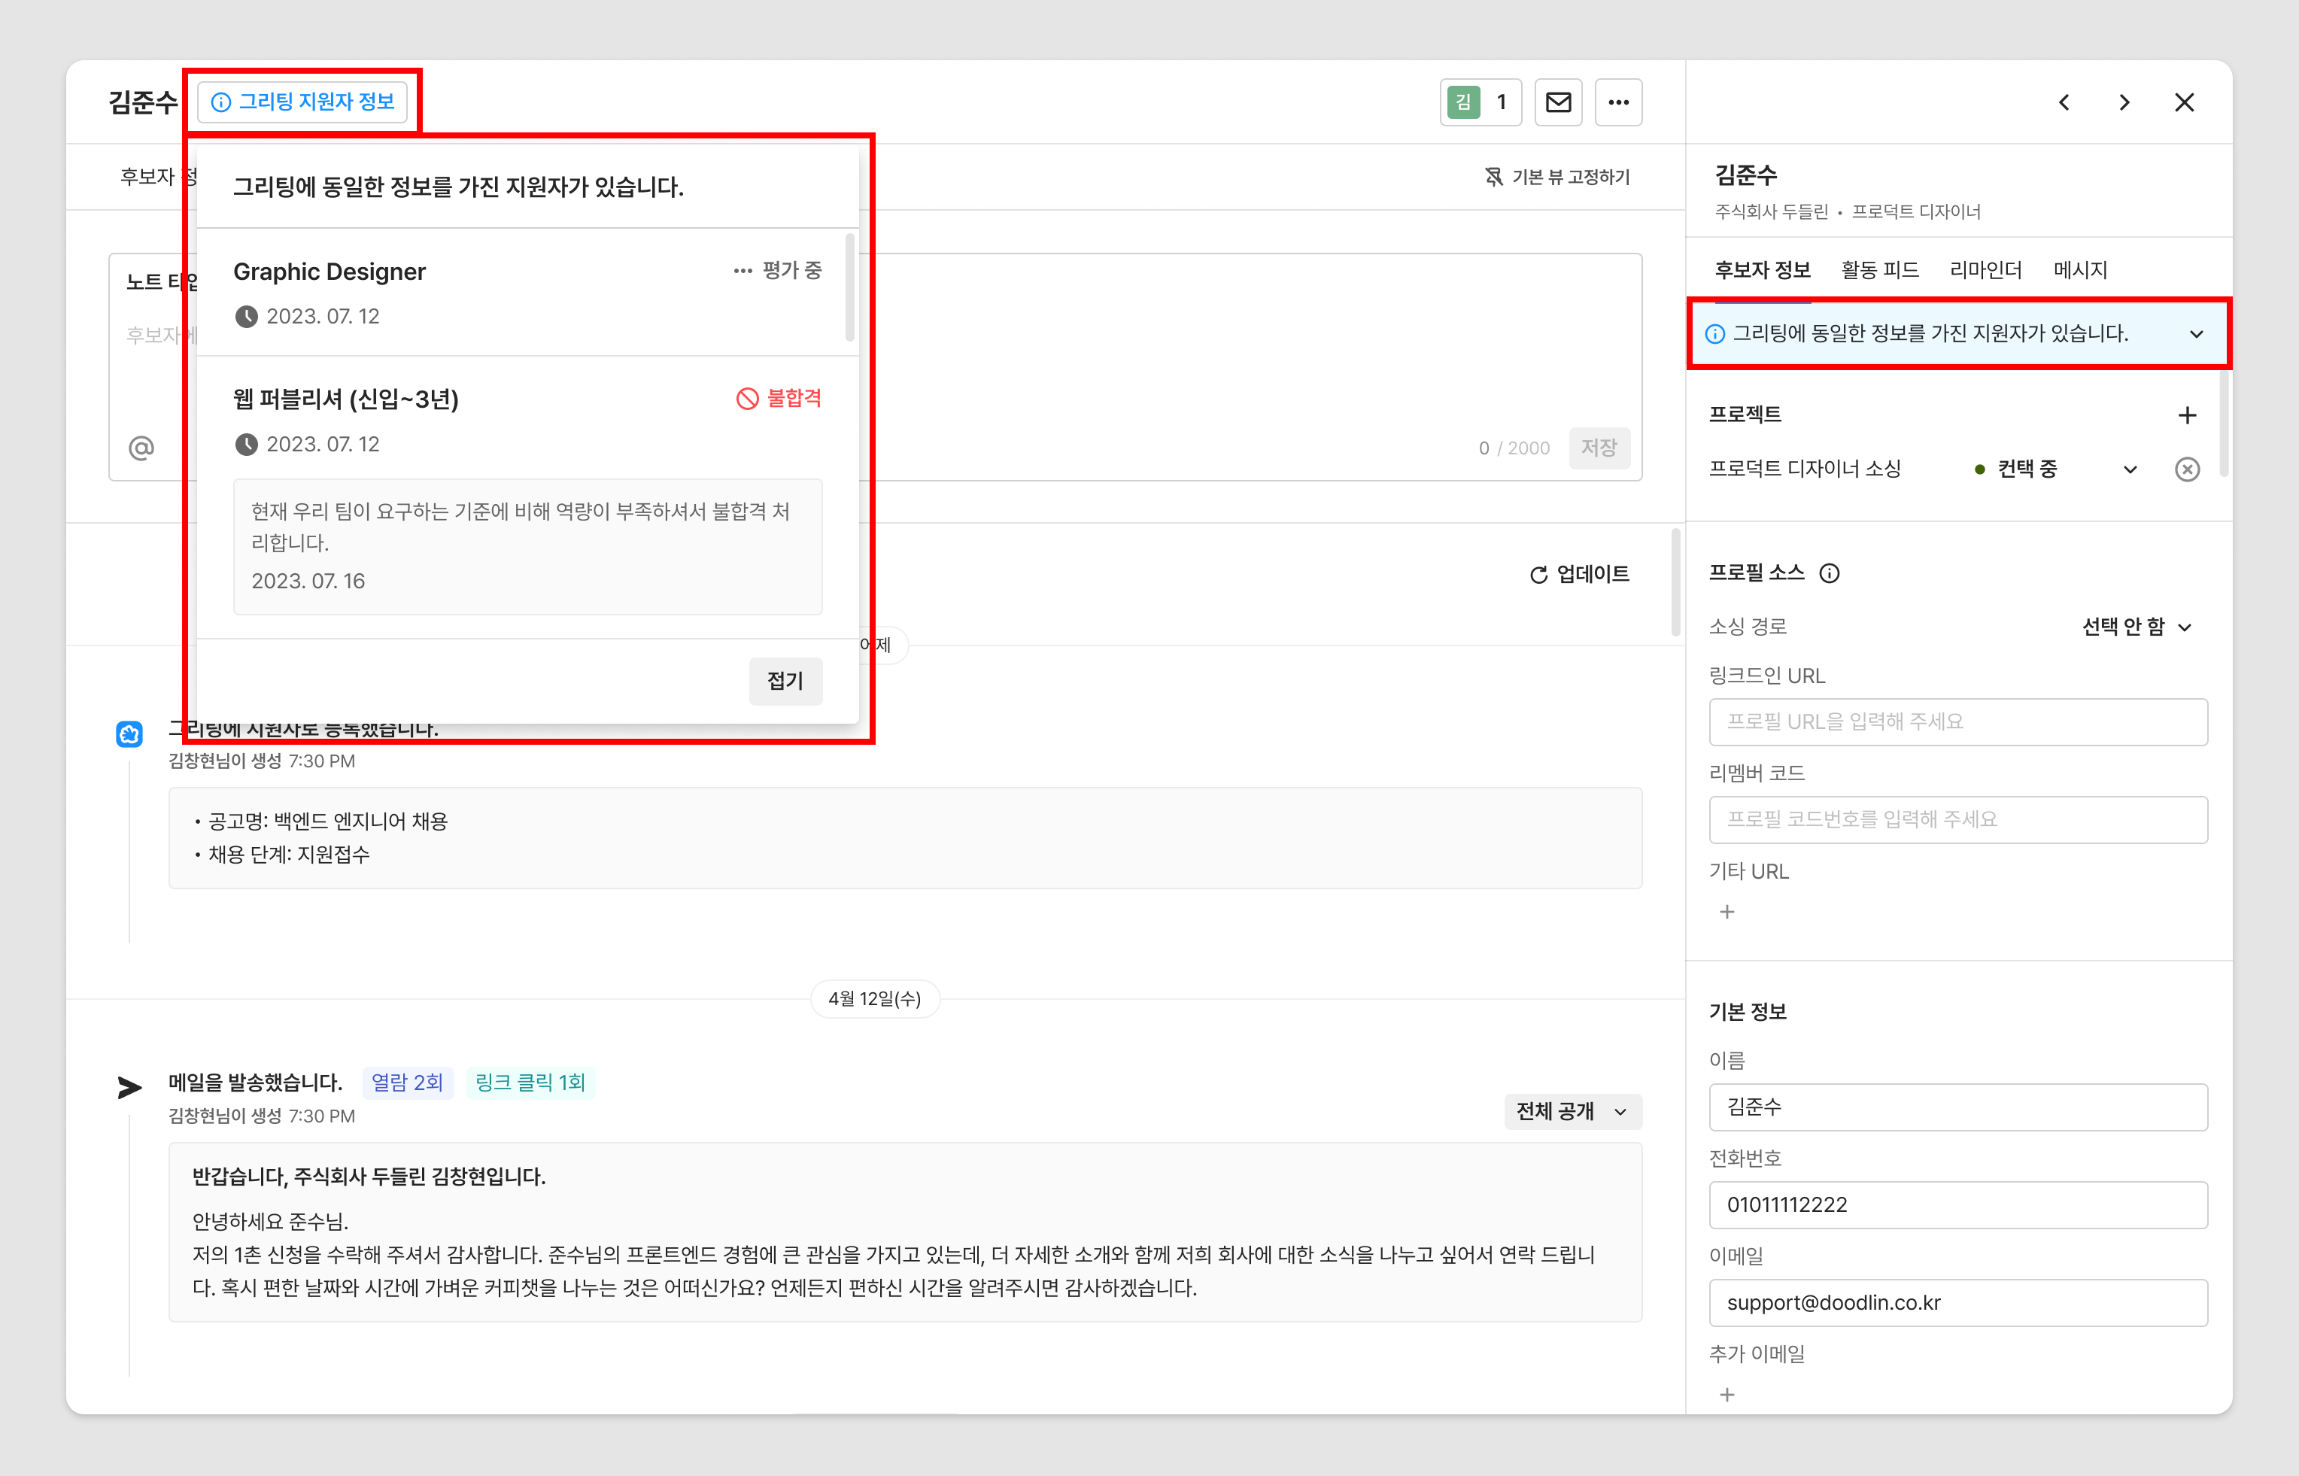
Task: Click the popup list scrollbar
Action: pyautogui.click(x=850, y=287)
